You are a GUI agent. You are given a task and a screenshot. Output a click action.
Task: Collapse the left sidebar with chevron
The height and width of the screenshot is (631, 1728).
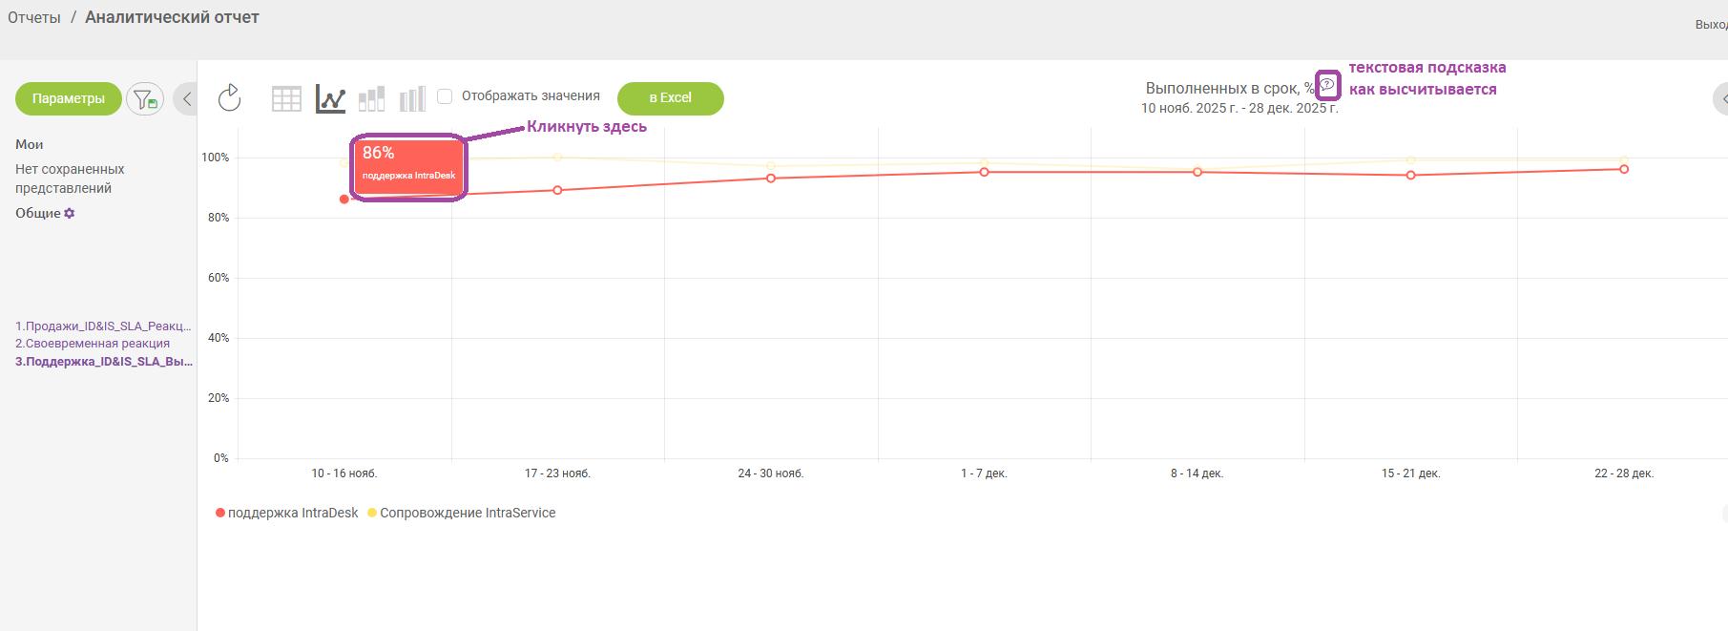pos(187,98)
